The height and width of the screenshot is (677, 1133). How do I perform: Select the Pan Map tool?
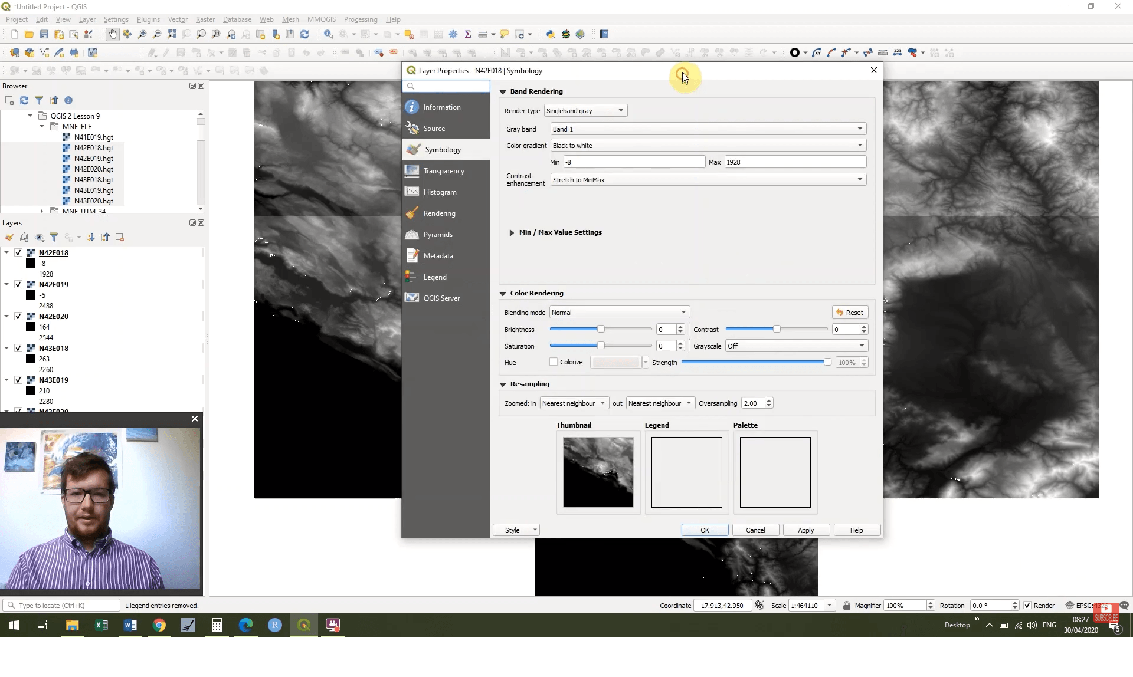click(112, 34)
